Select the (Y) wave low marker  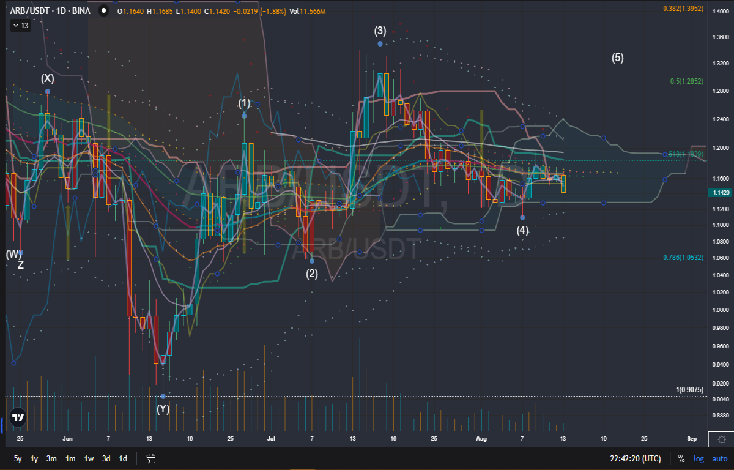(163, 409)
